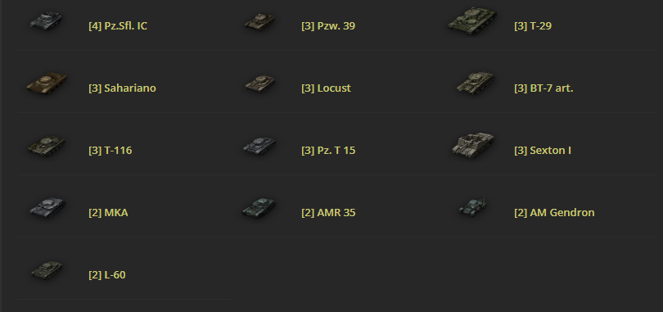Select the Pzw. 39 tank image
This screenshot has width=663, height=312.
259,21
